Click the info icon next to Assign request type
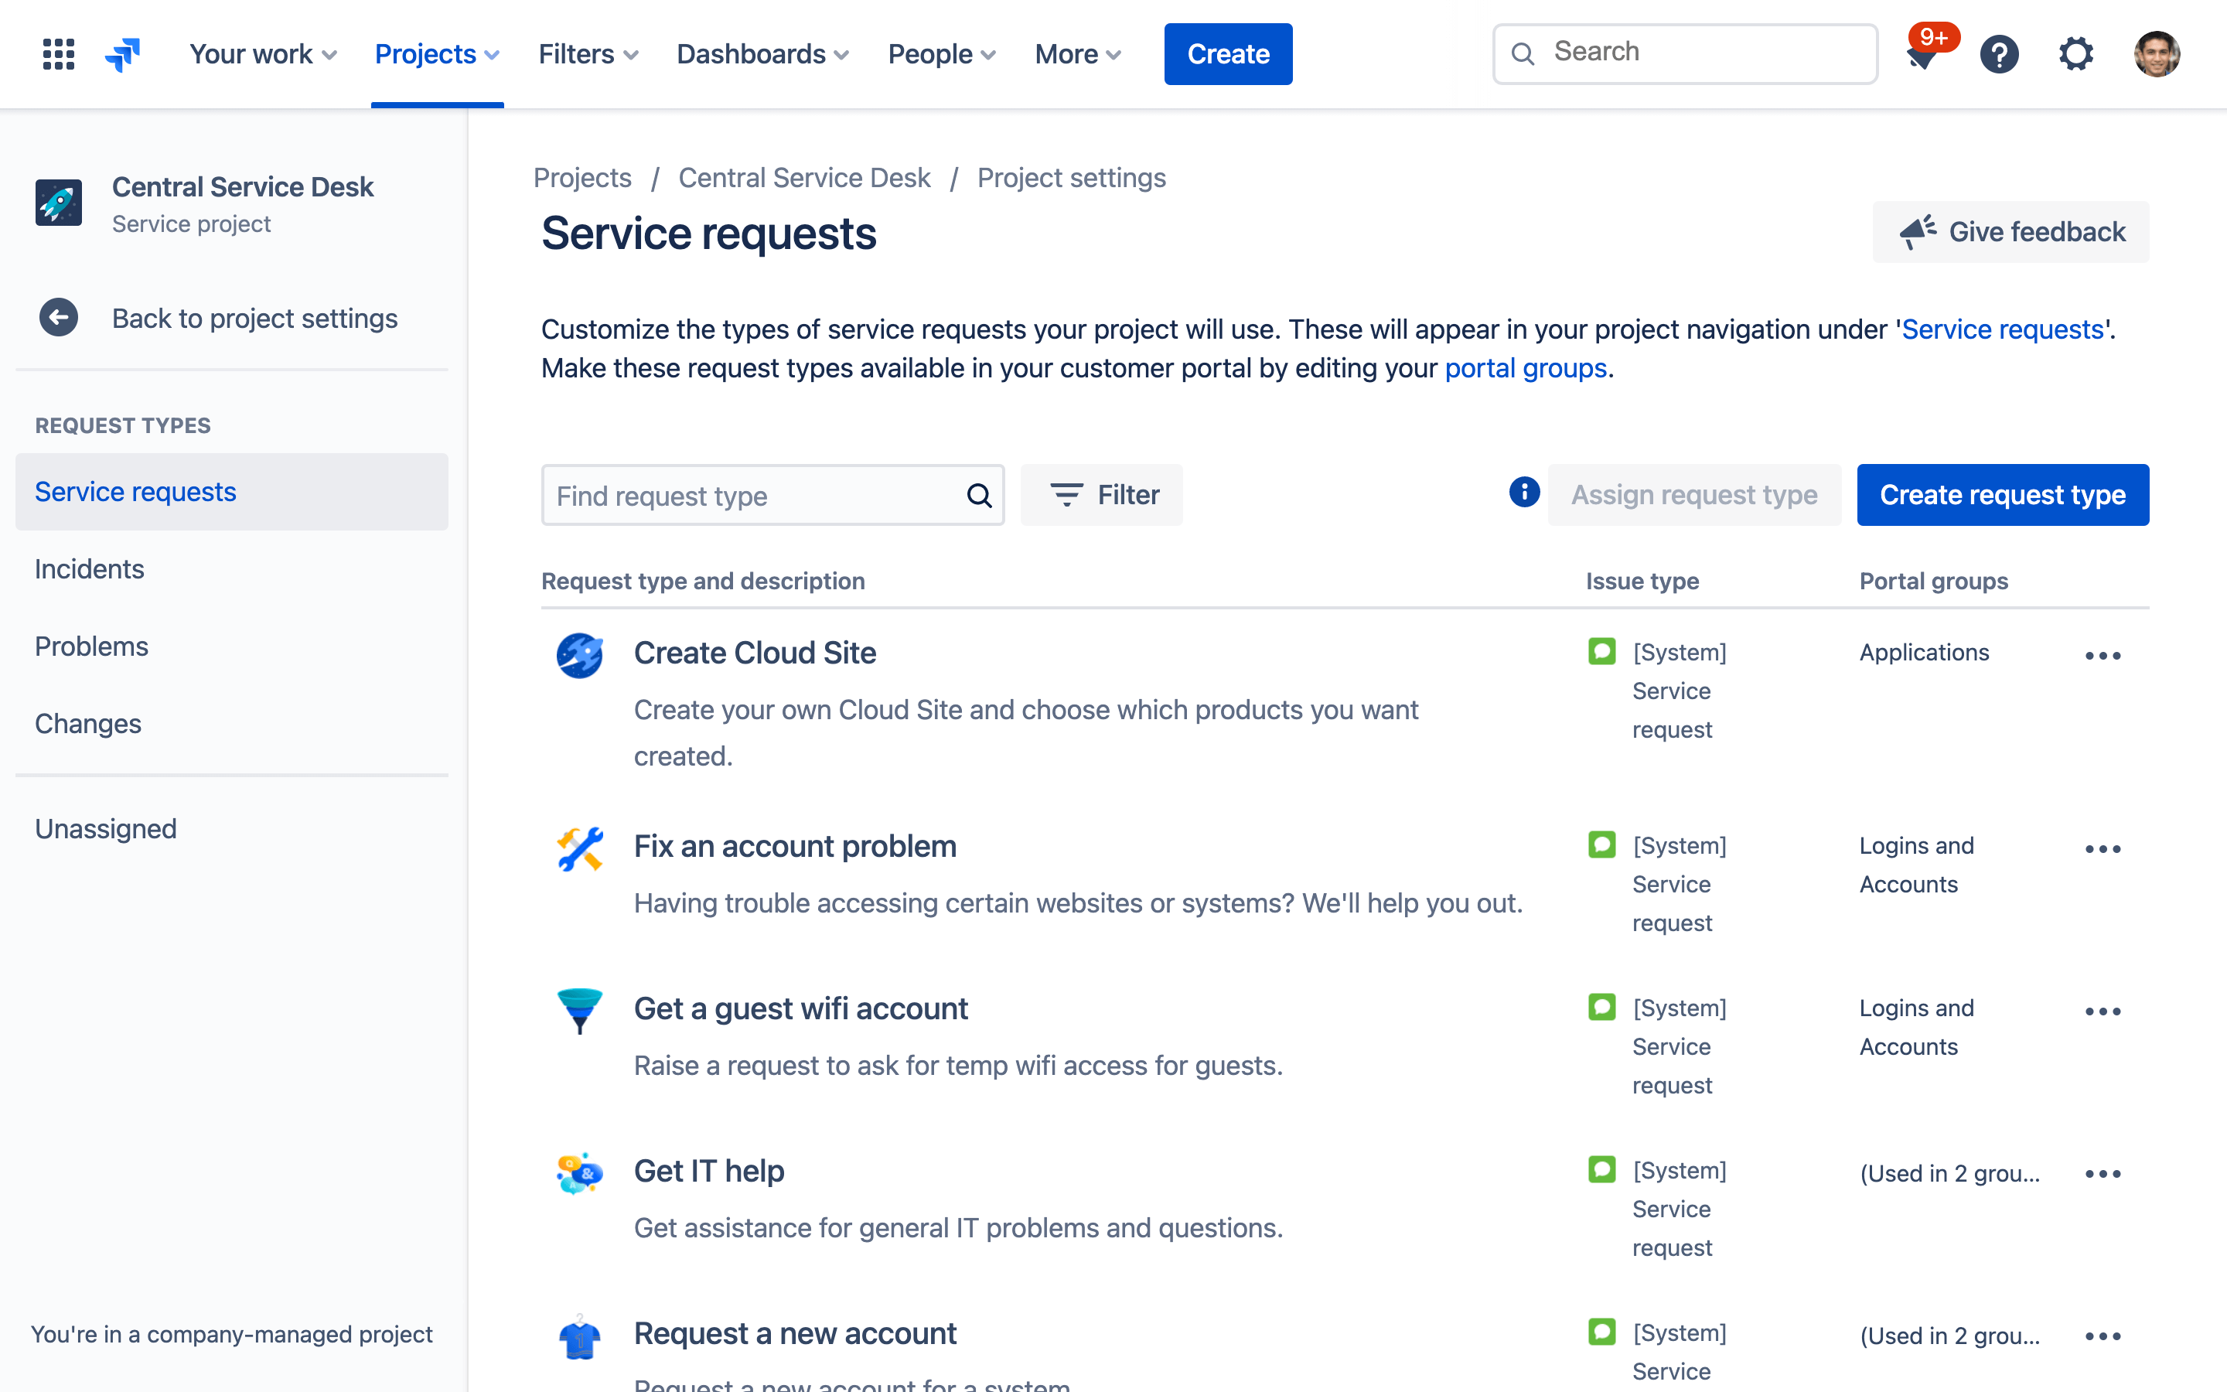The width and height of the screenshot is (2227, 1392). tap(1525, 493)
